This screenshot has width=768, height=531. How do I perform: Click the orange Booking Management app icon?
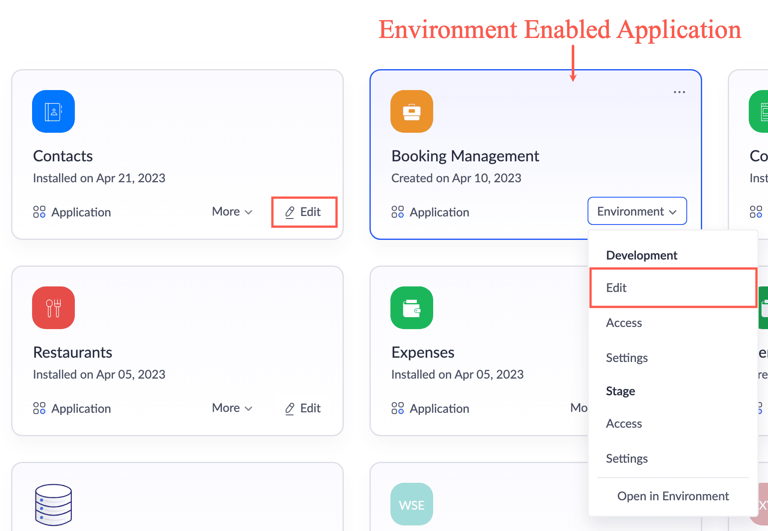click(x=411, y=111)
